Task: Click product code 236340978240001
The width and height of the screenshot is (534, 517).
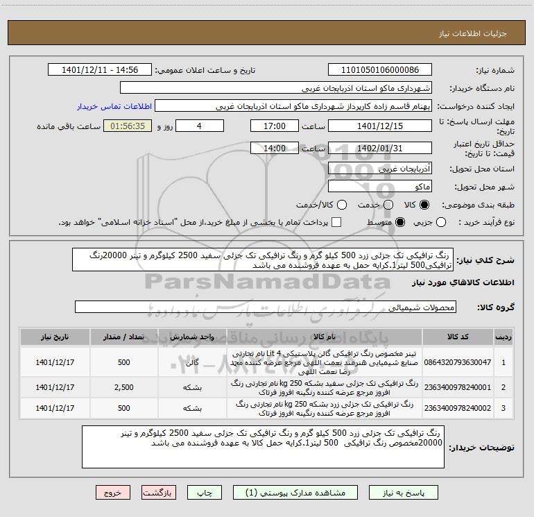Action: click(458, 387)
